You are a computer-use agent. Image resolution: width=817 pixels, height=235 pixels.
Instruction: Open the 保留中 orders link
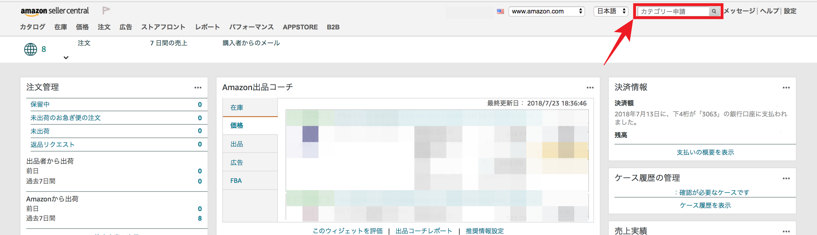pos(40,105)
